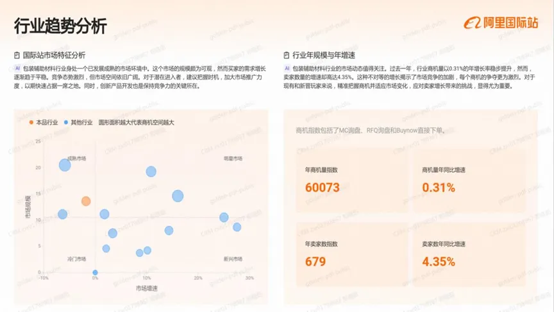Toggle the orange 本品行业 legend dot

[31, 123]
